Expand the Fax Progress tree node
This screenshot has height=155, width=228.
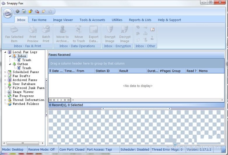[5, 96]
